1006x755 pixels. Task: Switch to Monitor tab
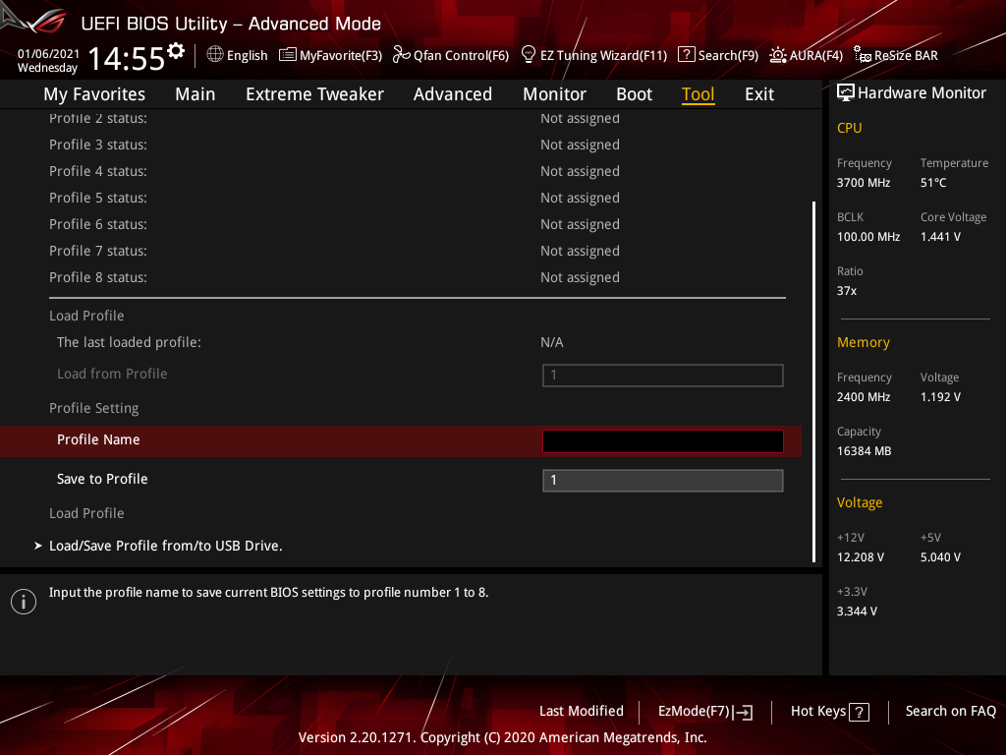click(x=554, y=94)
